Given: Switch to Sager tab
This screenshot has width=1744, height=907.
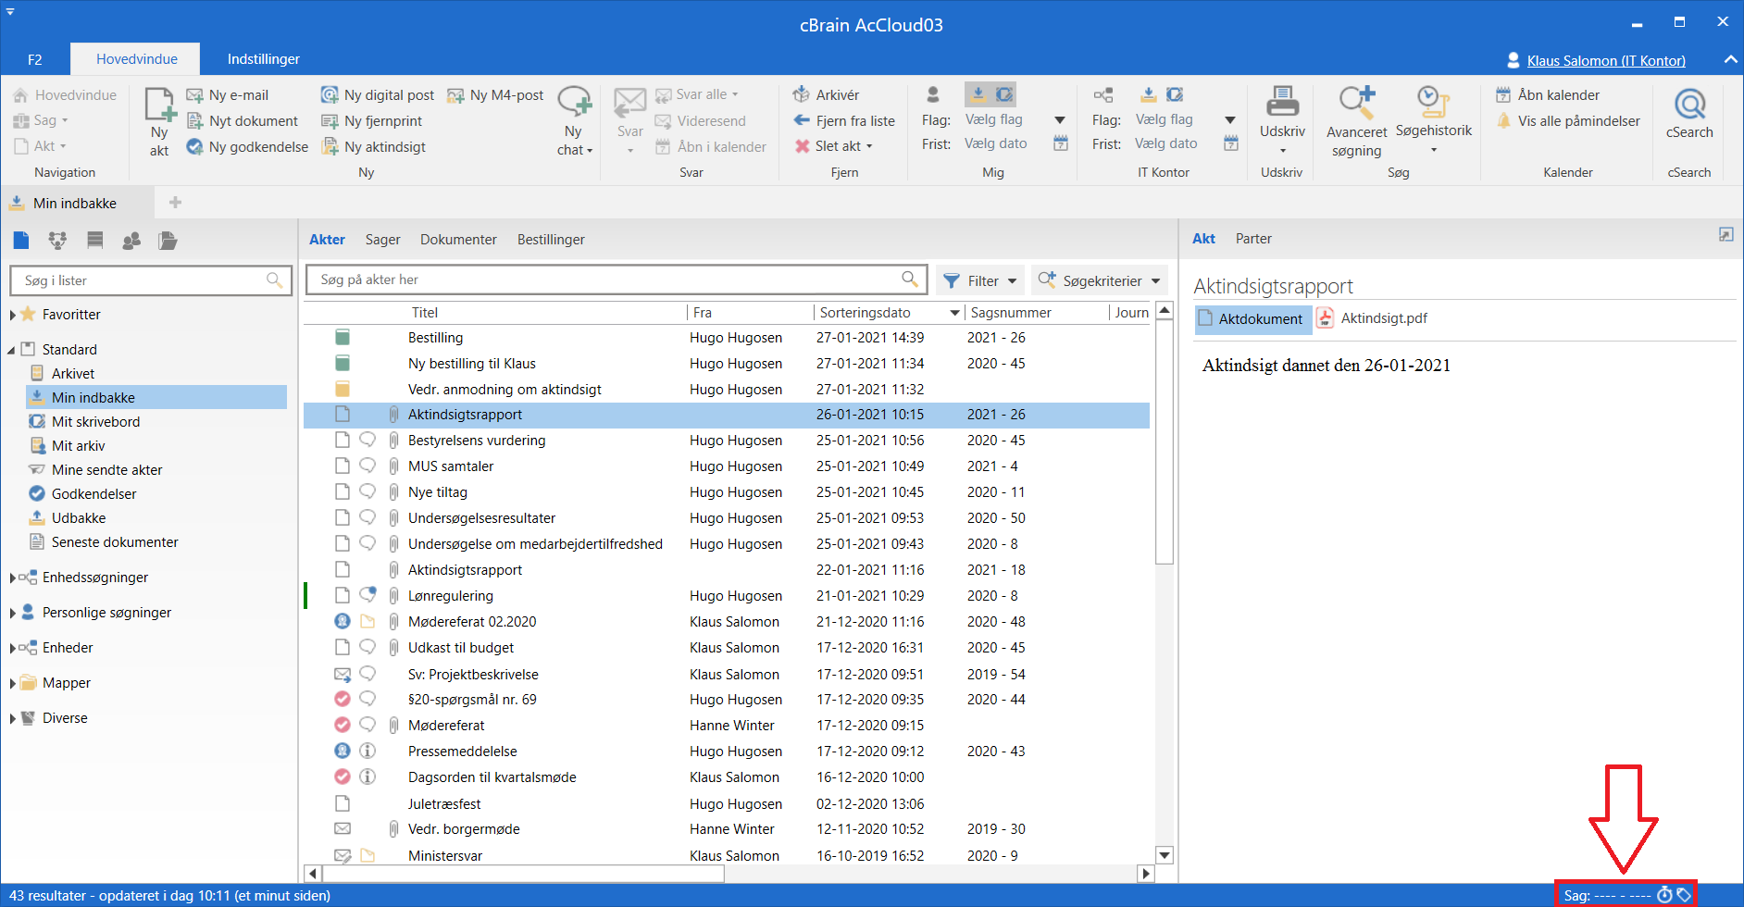Looking at the screenshot, I should pyautogui.click(x=382, y=240).
